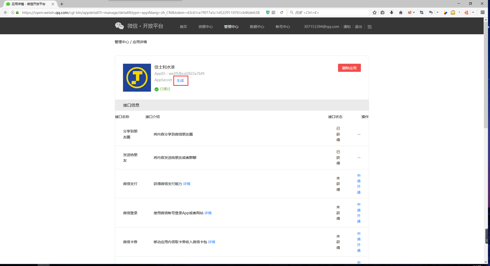
Task: Click the QR code icon in site header
Action: coord(370,27)
